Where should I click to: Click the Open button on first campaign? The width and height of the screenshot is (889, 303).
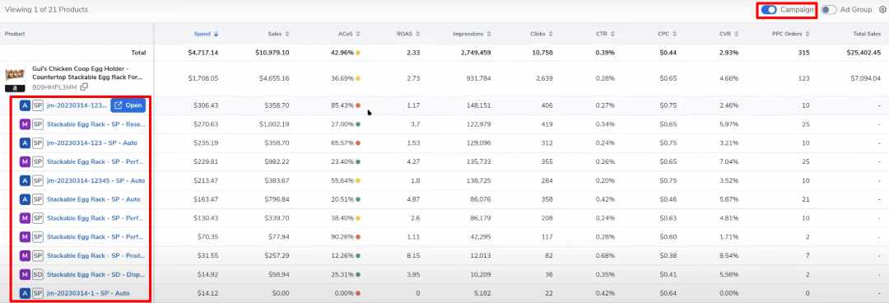click(x=128, y=105)
